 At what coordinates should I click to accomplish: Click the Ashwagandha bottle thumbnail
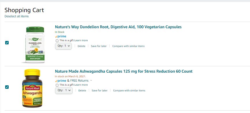click(x=32, y=88)
